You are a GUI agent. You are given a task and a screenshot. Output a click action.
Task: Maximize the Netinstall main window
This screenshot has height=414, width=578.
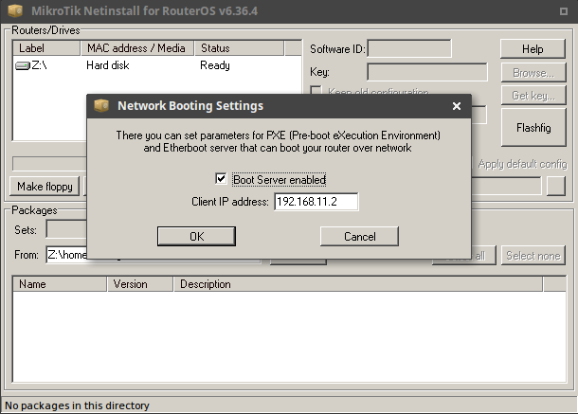[x=563, y=11]
